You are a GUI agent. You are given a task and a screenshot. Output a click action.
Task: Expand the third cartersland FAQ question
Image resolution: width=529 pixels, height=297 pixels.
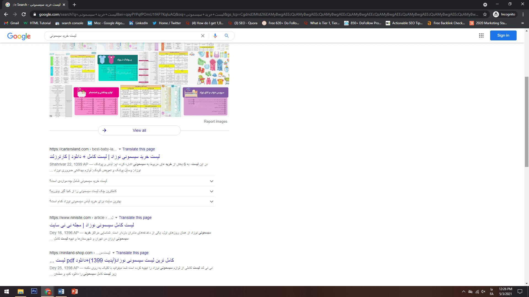coord(132,201)
